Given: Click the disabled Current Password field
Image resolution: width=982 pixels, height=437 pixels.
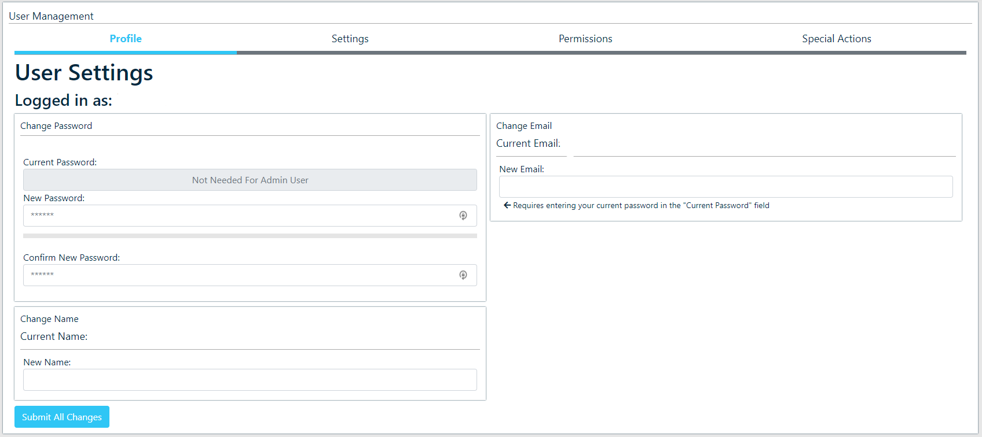Looking at the screenshot, I should click(250, 180).
